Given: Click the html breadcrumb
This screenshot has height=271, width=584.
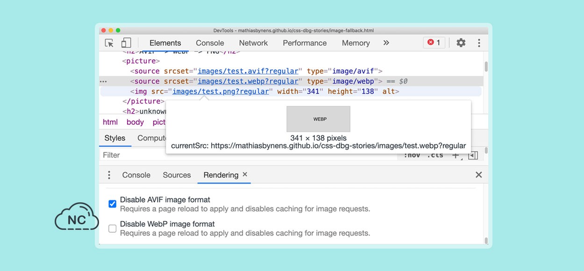Looking at the screenshot, I should 110,122.
